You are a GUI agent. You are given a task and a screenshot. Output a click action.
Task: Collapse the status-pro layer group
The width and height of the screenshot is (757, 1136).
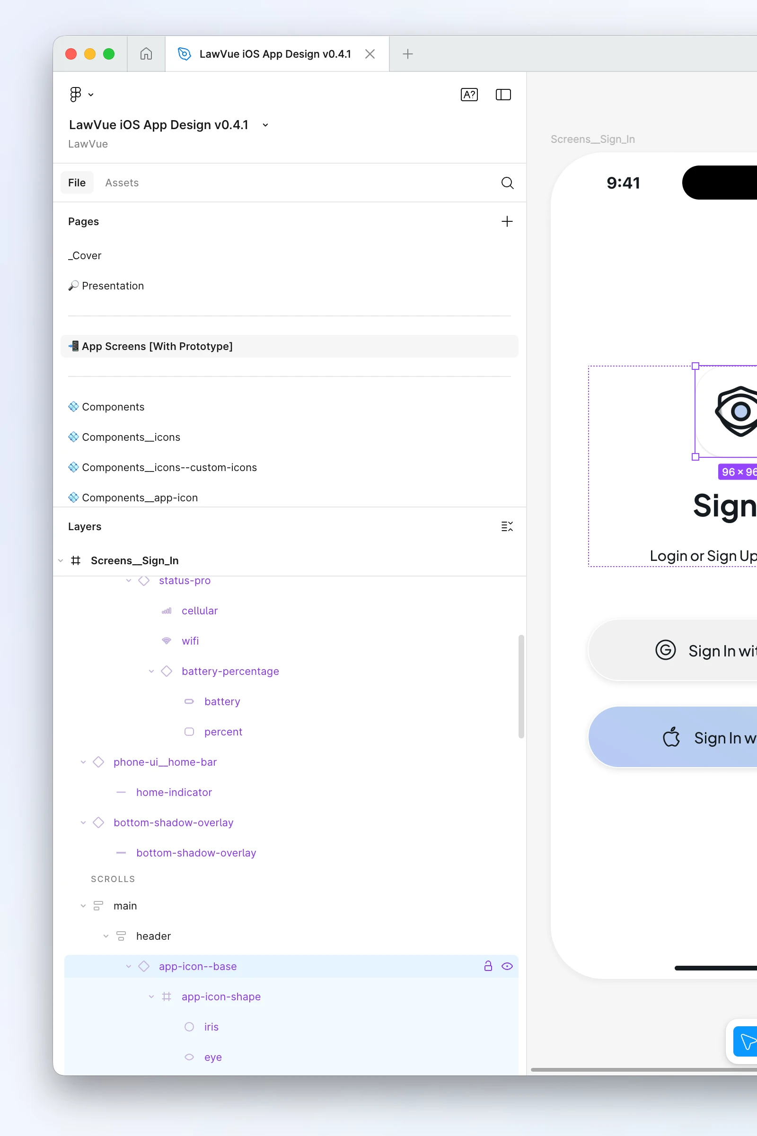(128, 581)
